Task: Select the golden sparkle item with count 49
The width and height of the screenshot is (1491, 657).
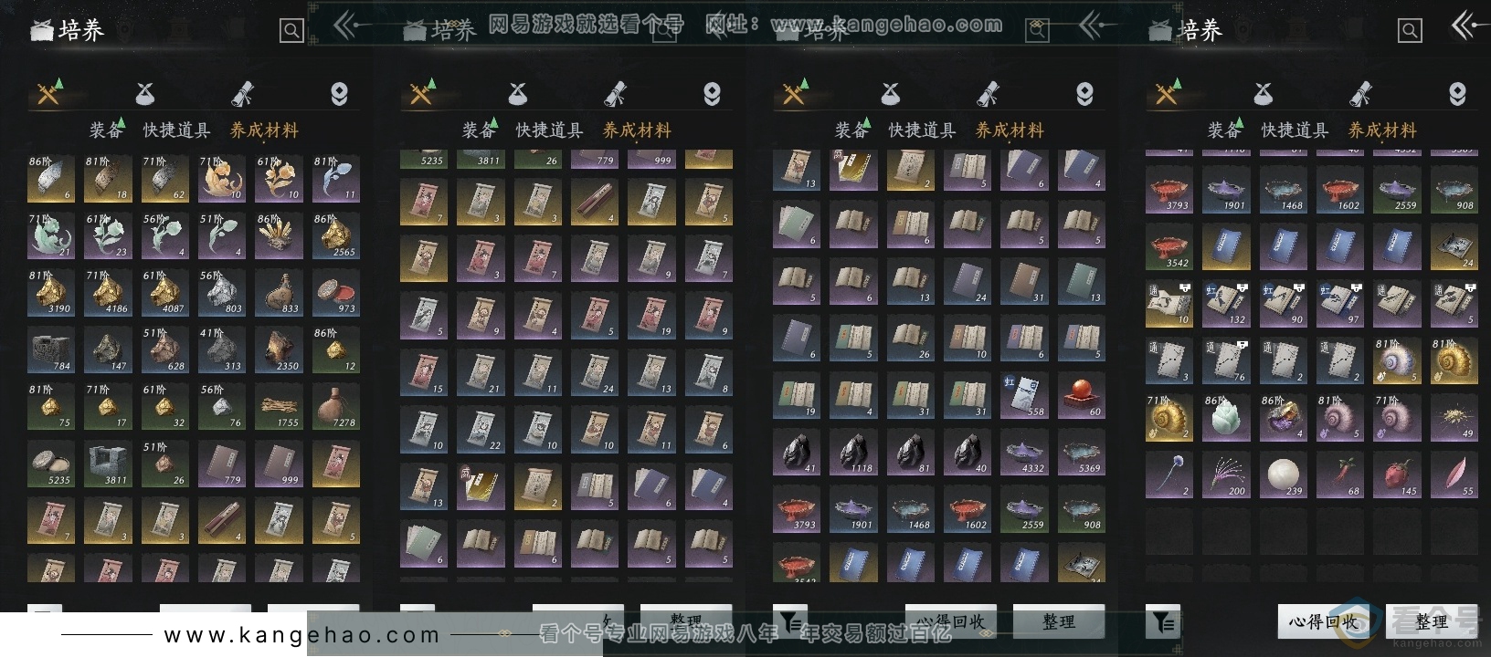Action: (1454, 418)
